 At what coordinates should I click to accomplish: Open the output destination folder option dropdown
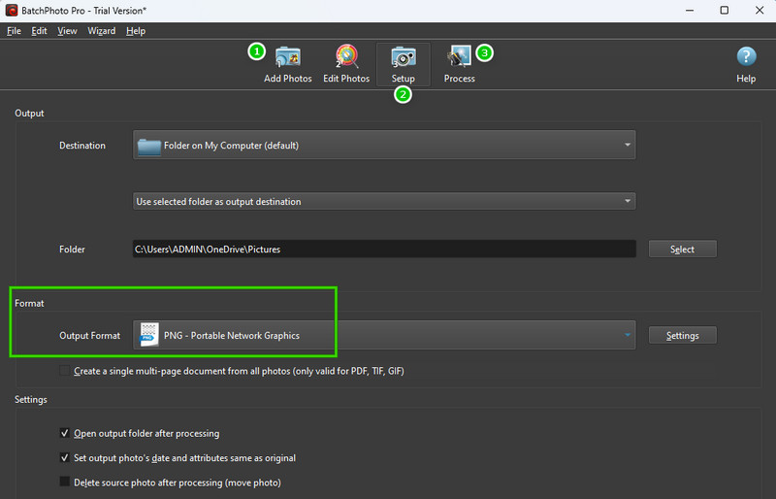[628, 202]
